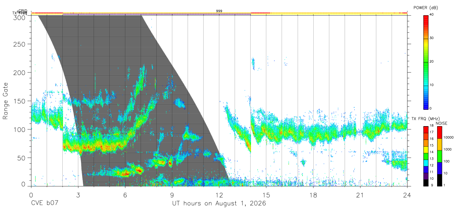Screen dimensions: 458x211
Task: Click the TX frequency tick label '11'
Action: coord(432,172)
